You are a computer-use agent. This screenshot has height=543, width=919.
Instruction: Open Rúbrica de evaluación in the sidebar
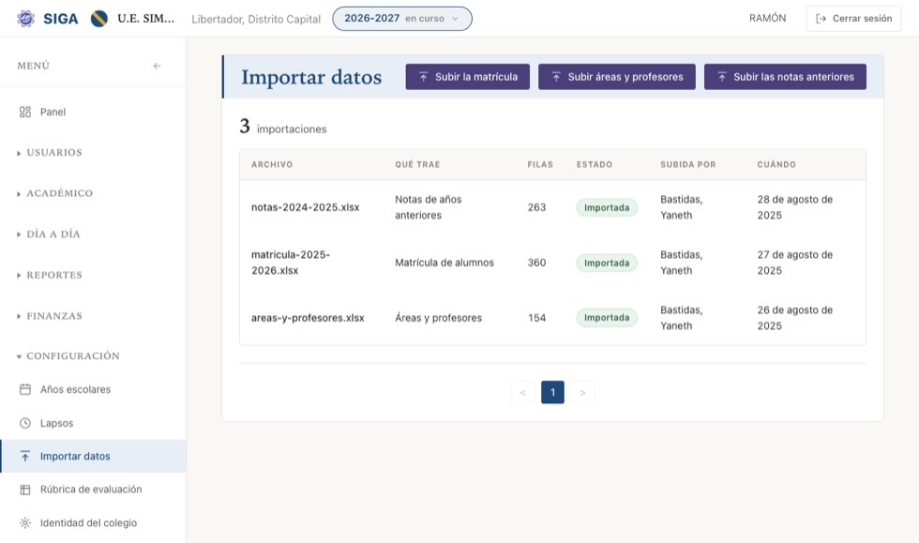pos(93,490)
